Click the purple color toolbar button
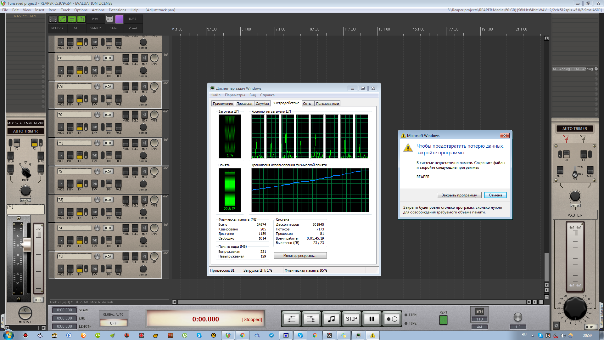Image resolution: width=604 pixels, height=340 pixels. pos(119,19)
